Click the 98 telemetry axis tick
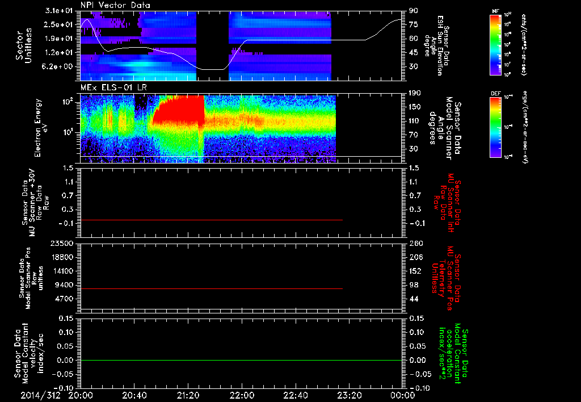The width and height of the screenshot is (581, 402). pyautogui.click(x=414, y=285)
